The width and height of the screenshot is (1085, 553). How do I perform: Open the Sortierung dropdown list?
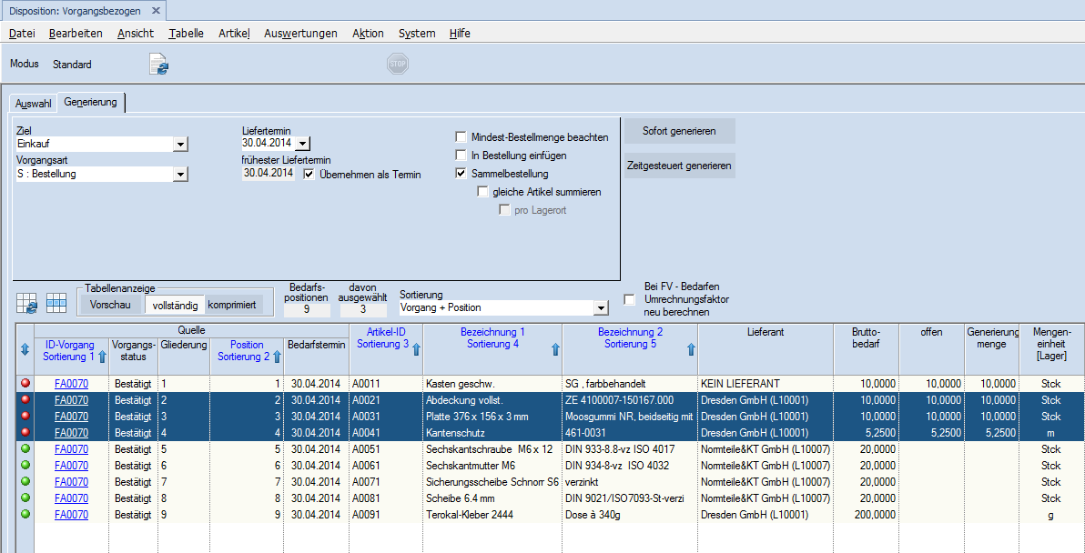click(x=599, y=308)
